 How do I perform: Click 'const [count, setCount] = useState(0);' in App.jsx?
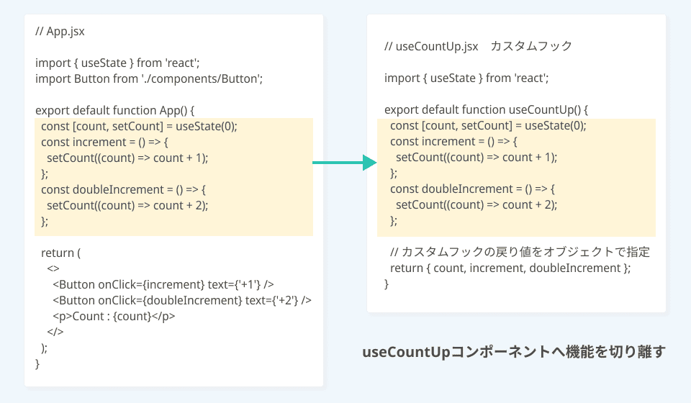coord(139,127)
